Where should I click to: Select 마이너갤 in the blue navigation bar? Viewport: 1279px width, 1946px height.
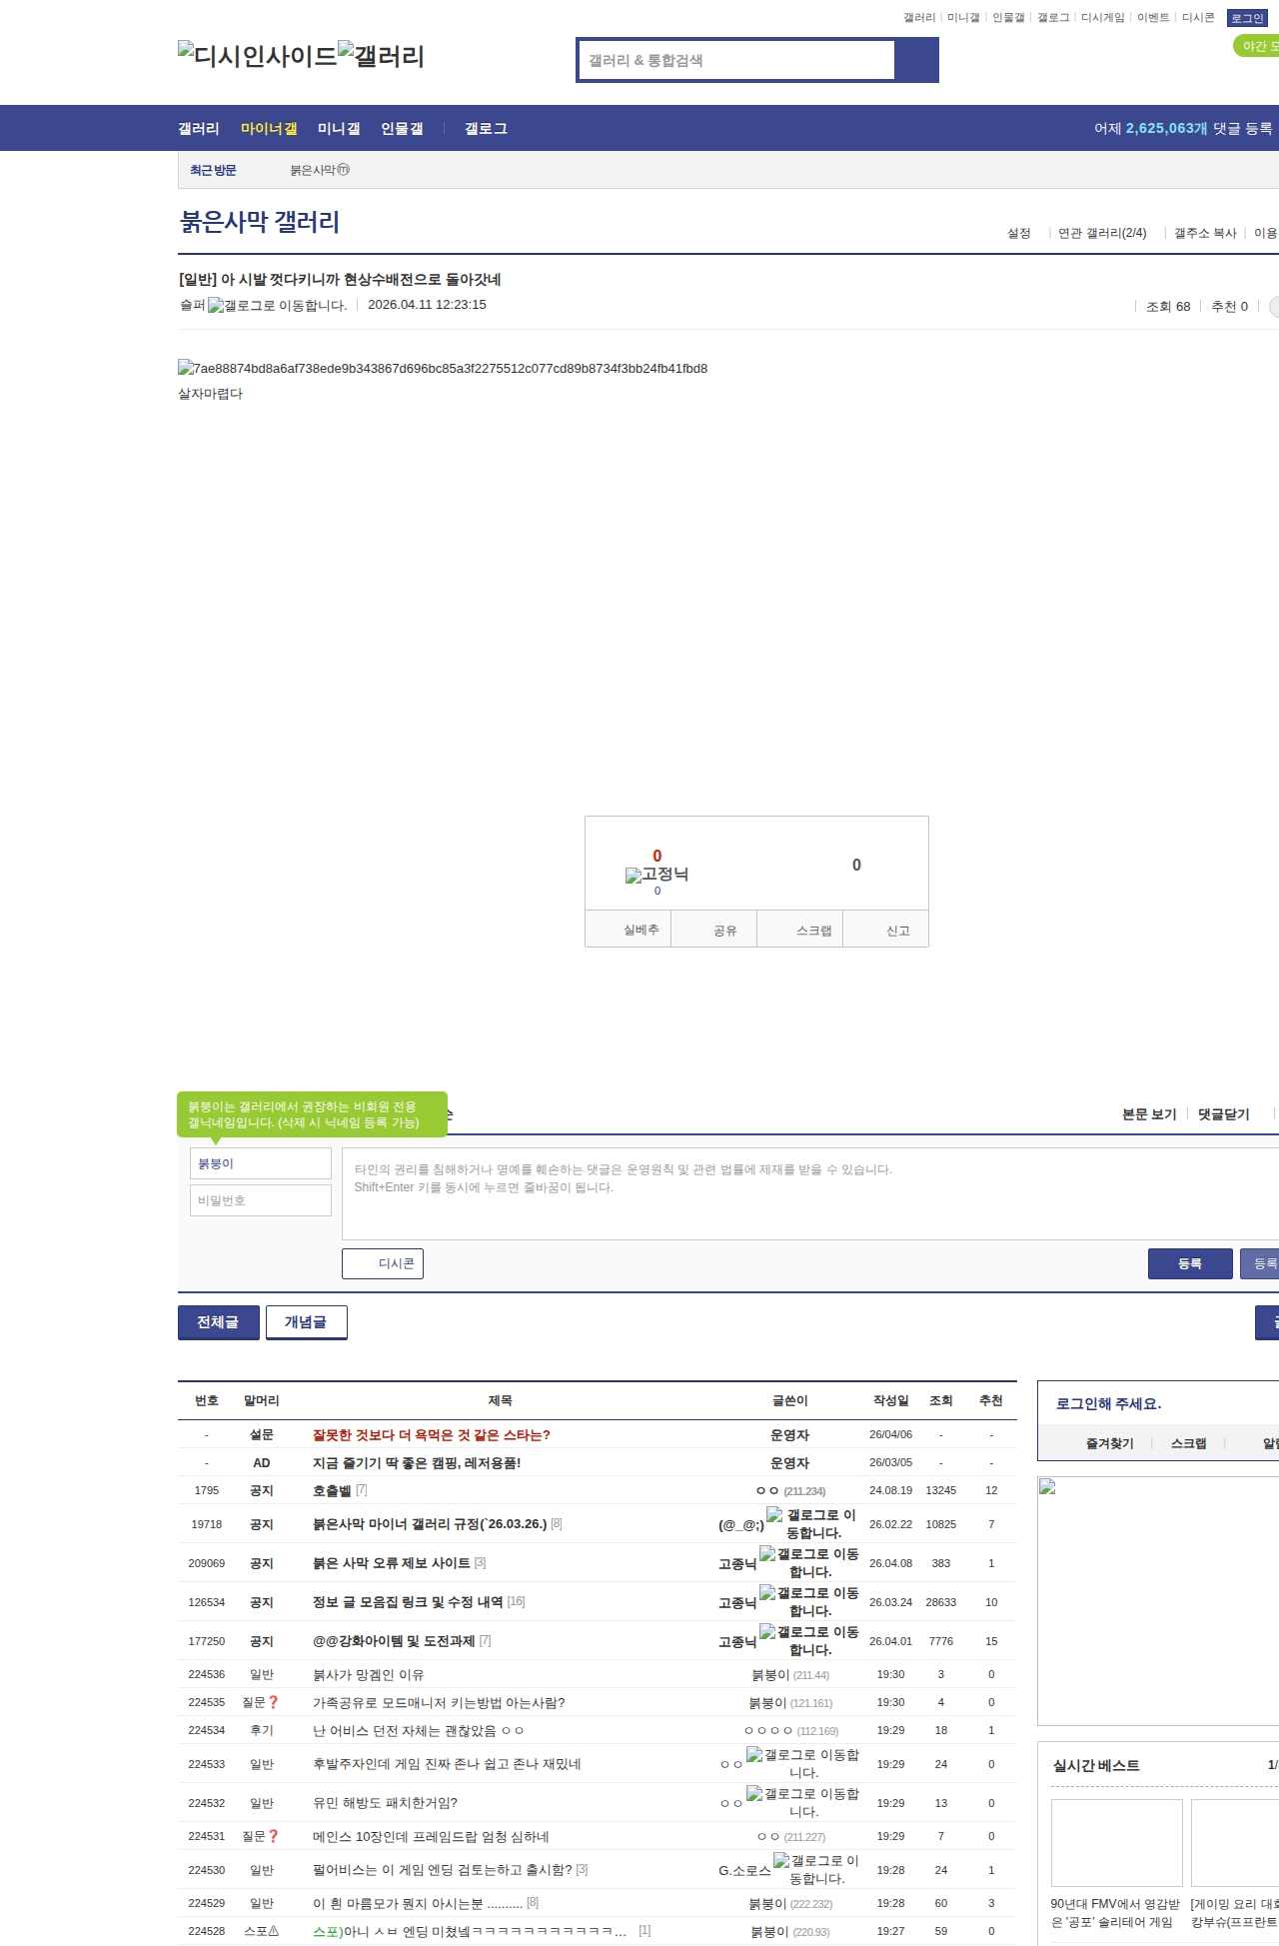coord(269,128)
